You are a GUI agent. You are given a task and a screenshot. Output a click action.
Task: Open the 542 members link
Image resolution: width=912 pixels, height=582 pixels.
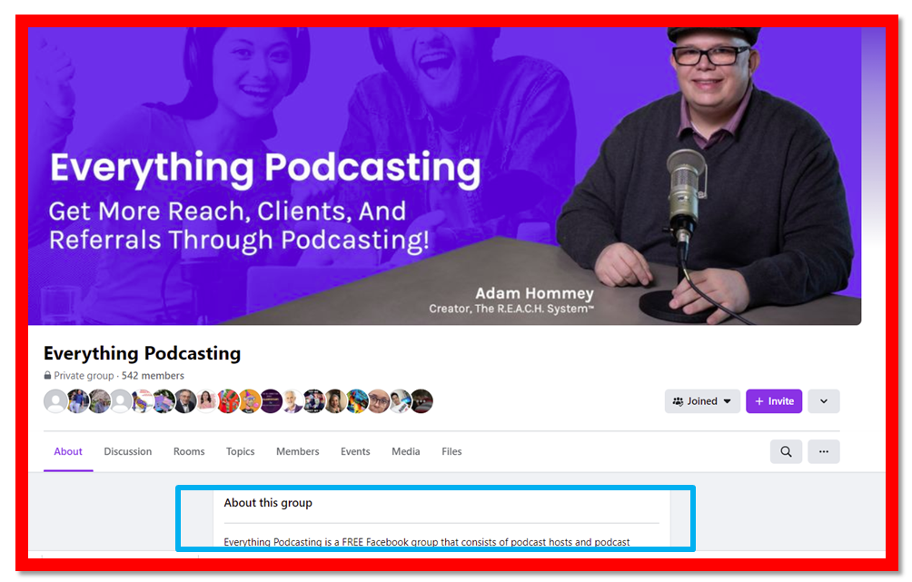[153, 376]
